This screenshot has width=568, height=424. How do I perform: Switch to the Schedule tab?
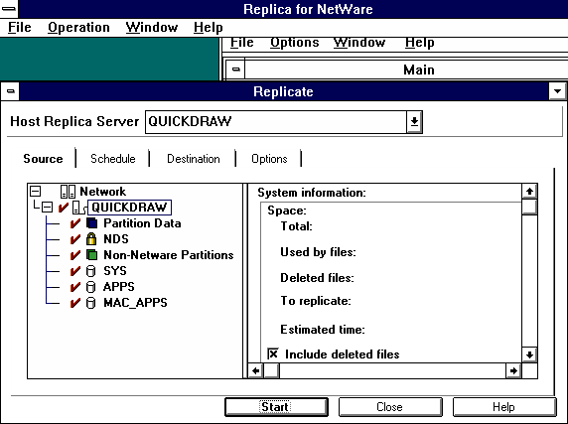pos(113,159)
